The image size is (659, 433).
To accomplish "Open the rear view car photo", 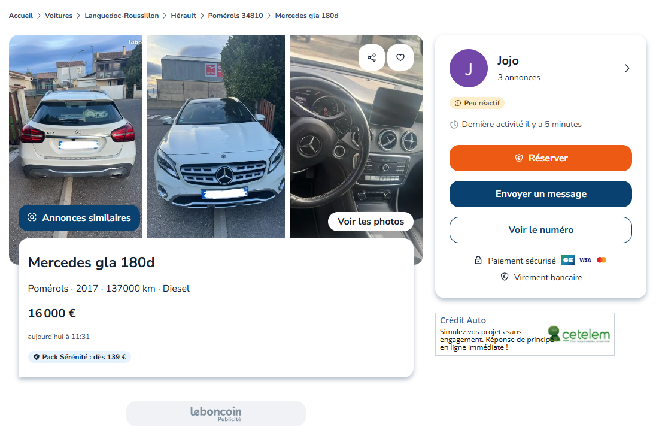I will pyautogui.click(x=75, y=132).
